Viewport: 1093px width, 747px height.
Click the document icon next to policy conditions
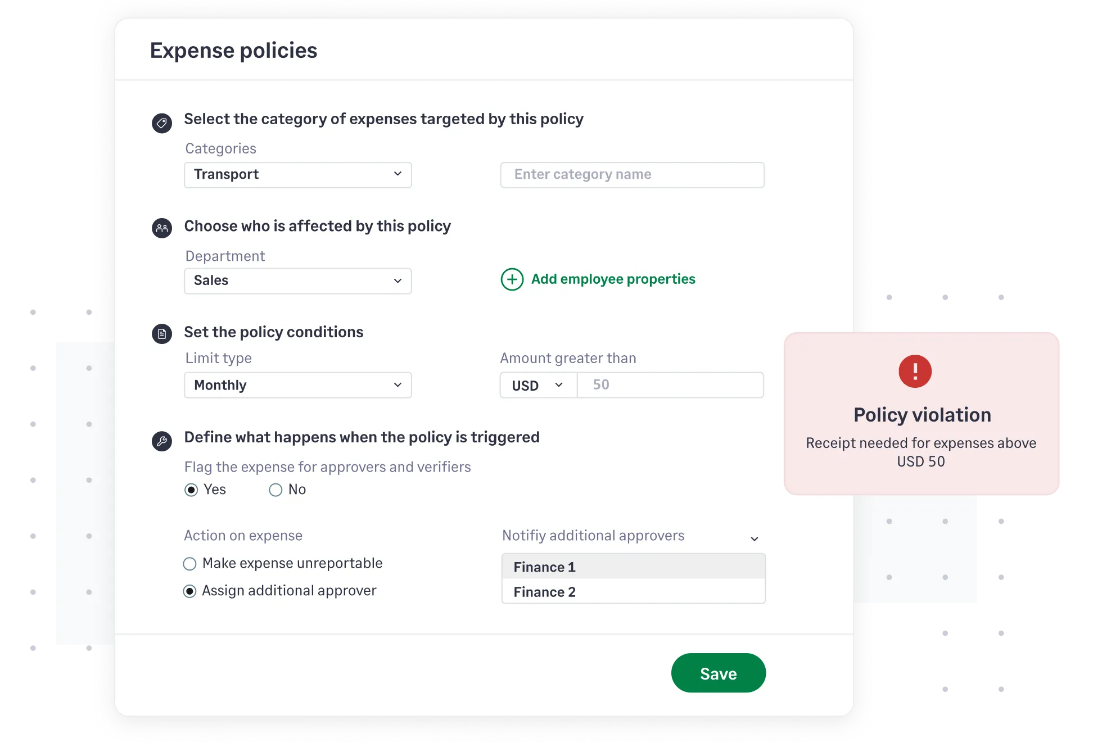click(162, 333)
